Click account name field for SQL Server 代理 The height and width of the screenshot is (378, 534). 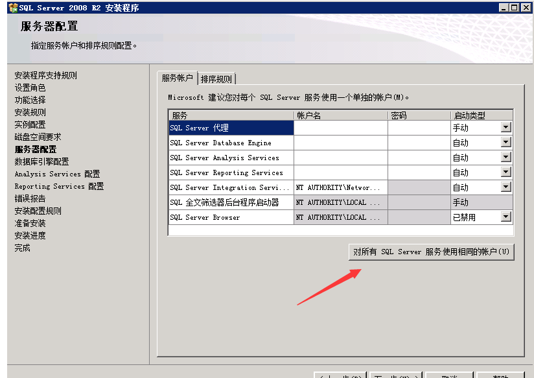pos(341,128)
